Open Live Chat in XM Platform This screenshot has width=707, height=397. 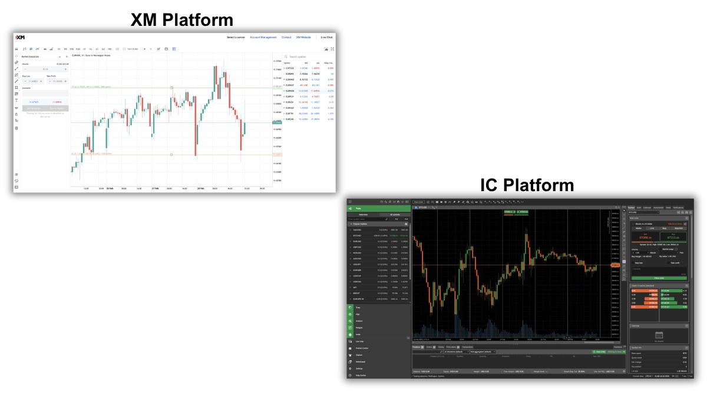tap(326, 37)
